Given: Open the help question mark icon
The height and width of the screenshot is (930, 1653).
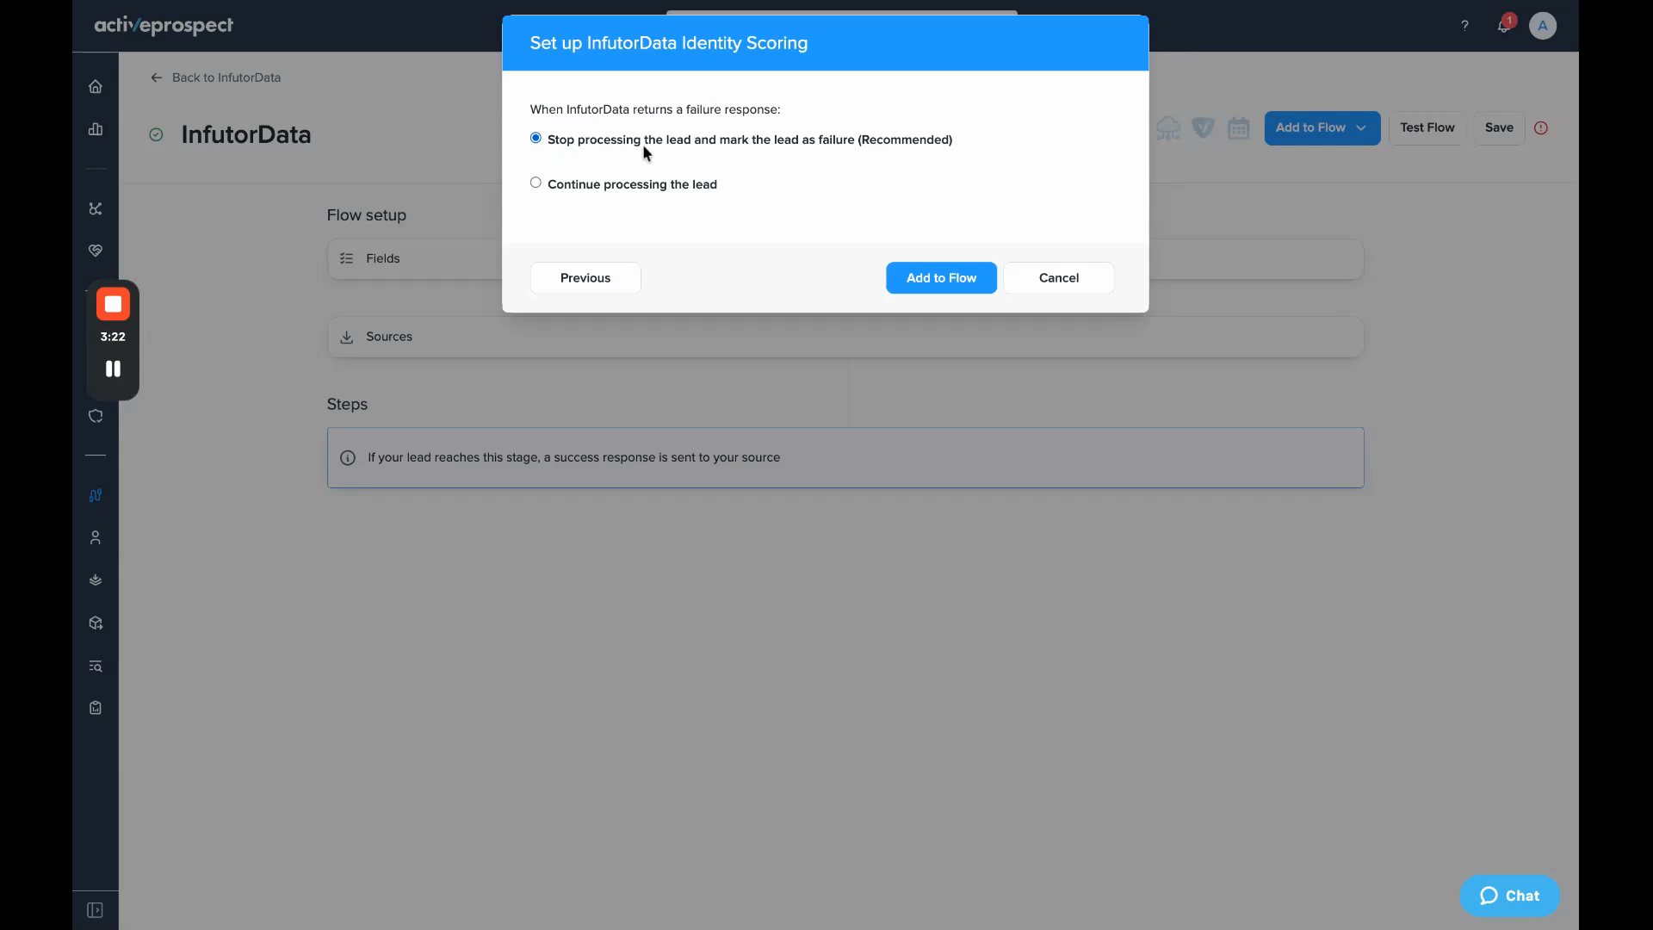Looking at the screenshot, I should click(x=1464, y=26).
